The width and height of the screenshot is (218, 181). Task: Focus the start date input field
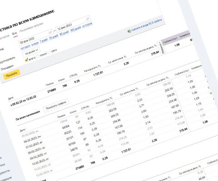[x=35, y=37]
